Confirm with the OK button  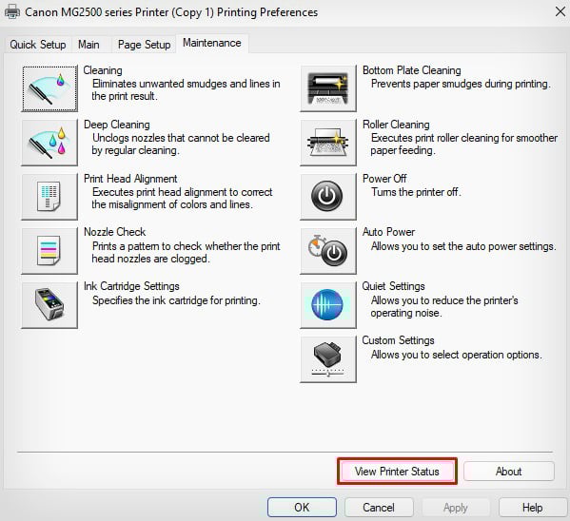(302, 507)
